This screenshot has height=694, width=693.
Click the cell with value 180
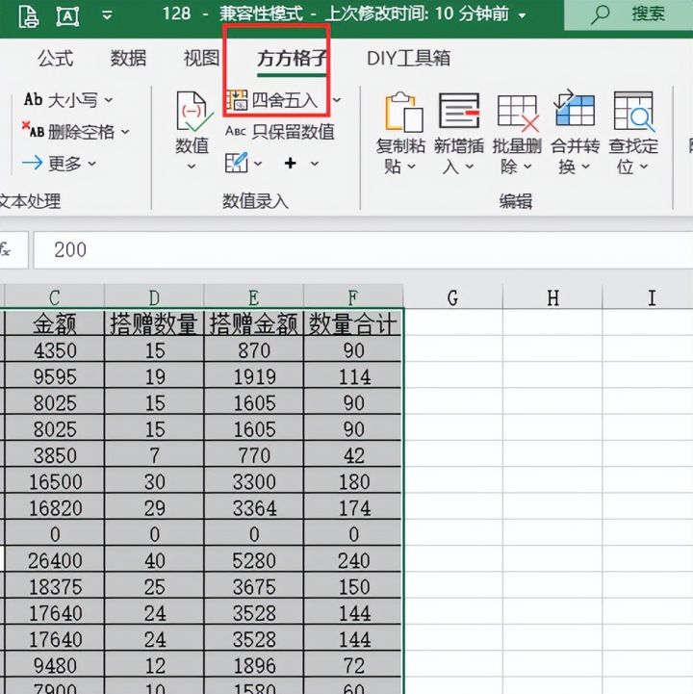(352, 481)
